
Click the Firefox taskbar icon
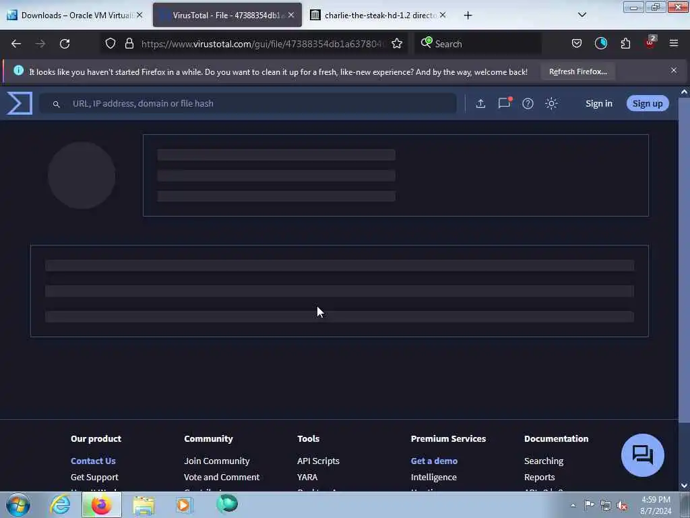click(x=101, y=505)
